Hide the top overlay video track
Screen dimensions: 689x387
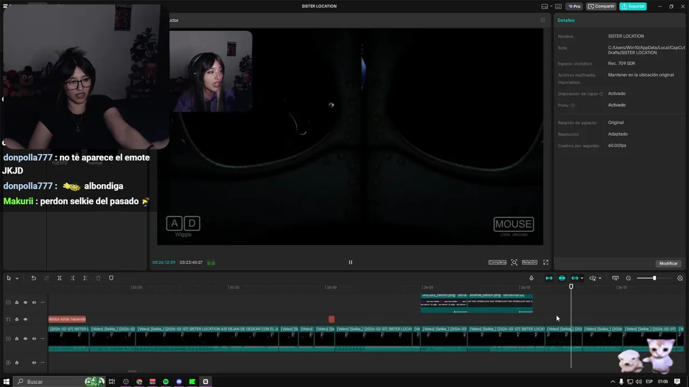tap(25, 303)
